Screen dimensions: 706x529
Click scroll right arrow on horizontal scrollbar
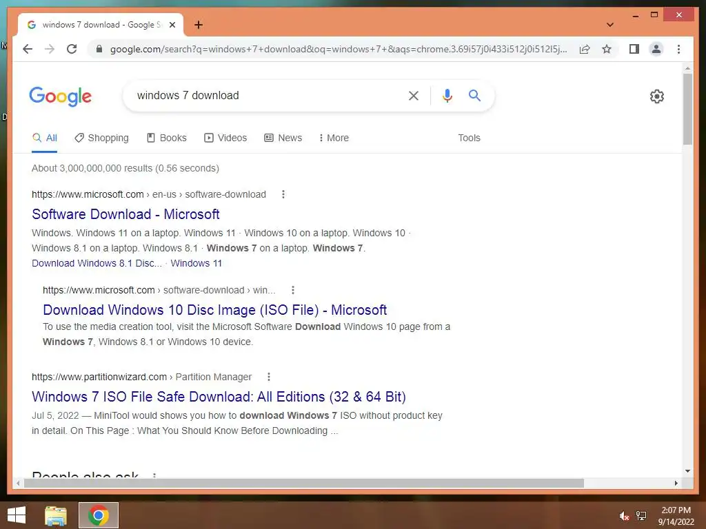click(676, 483)
